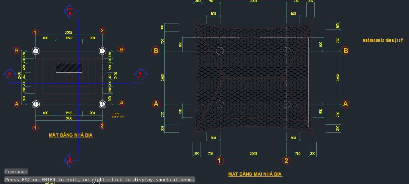Screen dimensions: 409x184
Task: Select grid bubble A left of the floor plan
Action: 17,104
